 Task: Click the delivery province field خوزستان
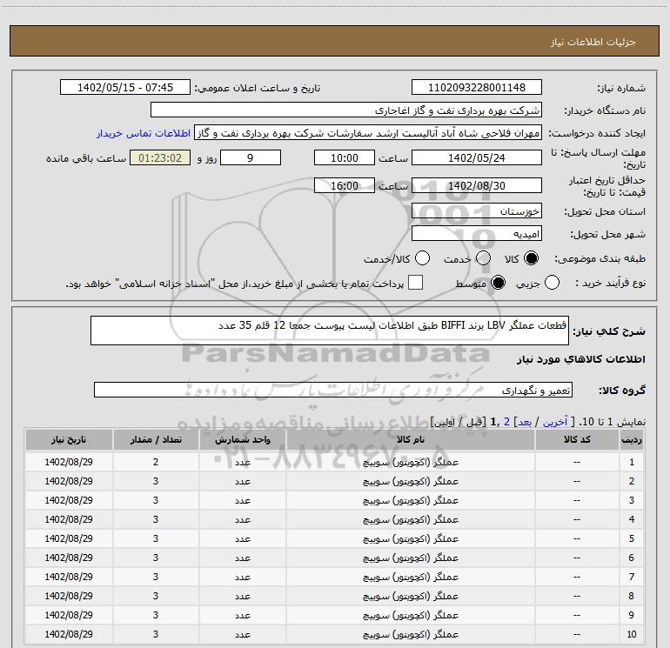click(477, 210)
